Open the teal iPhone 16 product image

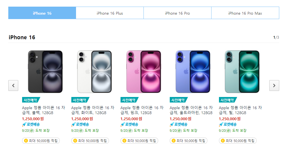242,72
